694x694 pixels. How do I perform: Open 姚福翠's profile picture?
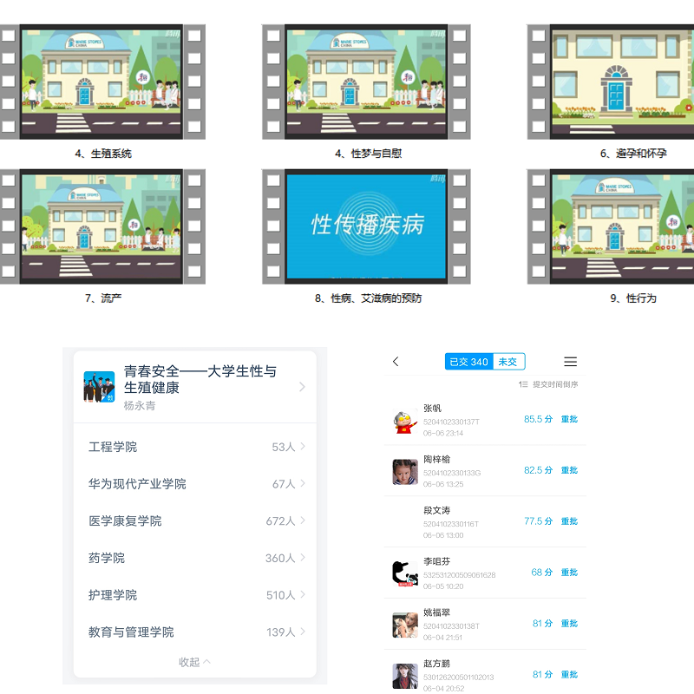pos(404,625)
